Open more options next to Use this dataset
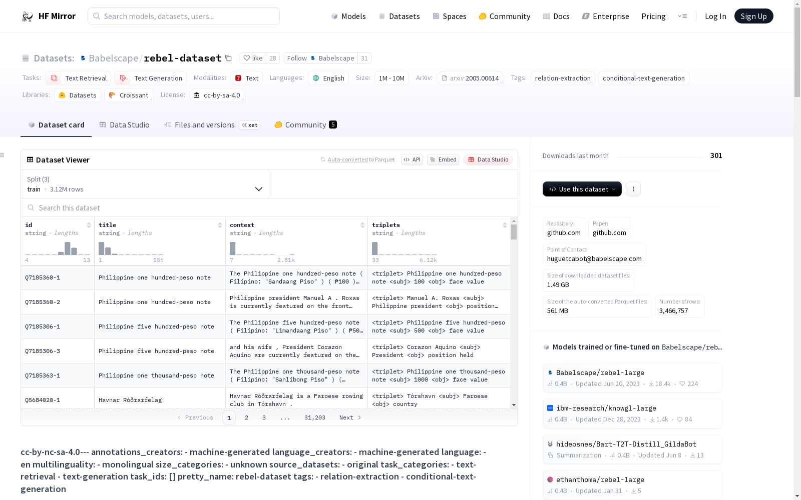This screenshot has width=801, height=500. (x=633, y=189)
